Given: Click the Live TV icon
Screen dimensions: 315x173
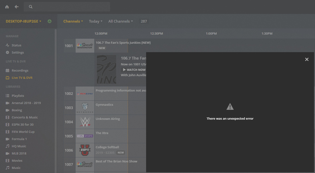Looking at the screenshot, I should pos(8,78).
